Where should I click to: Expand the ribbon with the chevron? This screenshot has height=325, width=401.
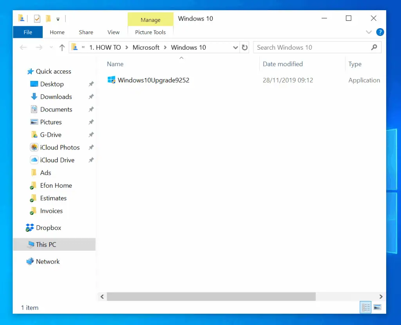[368, 32]
